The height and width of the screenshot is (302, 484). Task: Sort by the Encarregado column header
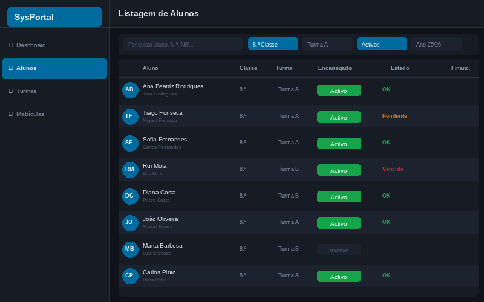click(x=335, y=68)
